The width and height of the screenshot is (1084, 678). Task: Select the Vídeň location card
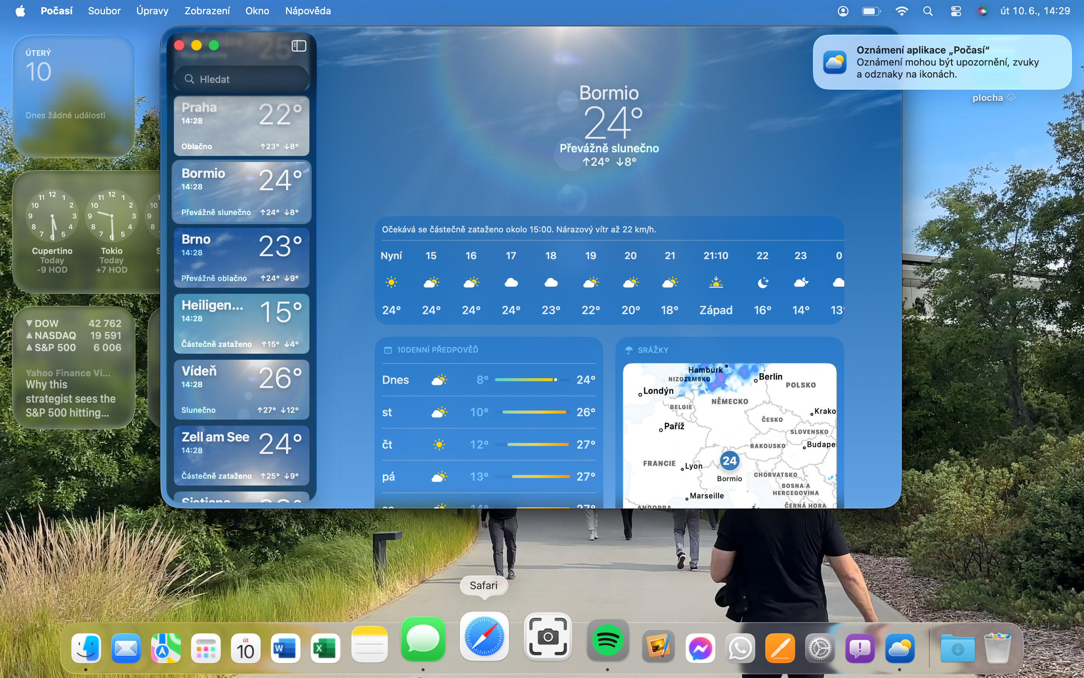pos(241,390)
